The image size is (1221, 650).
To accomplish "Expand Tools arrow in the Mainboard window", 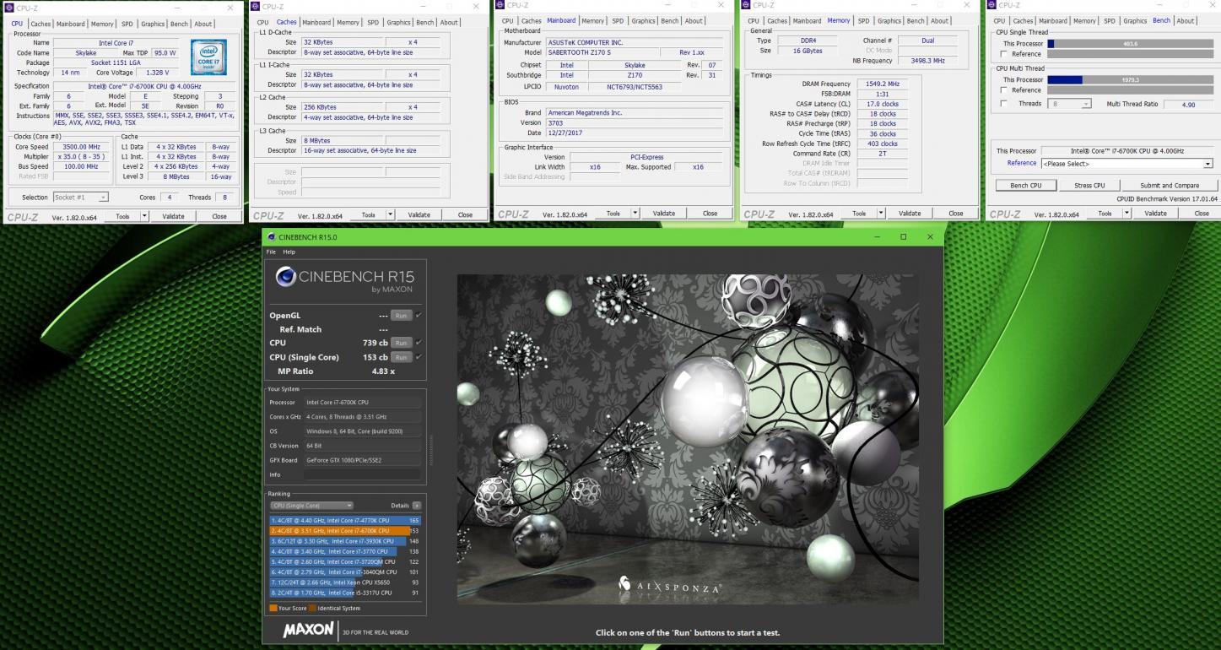I will click(x=635, y=214).
